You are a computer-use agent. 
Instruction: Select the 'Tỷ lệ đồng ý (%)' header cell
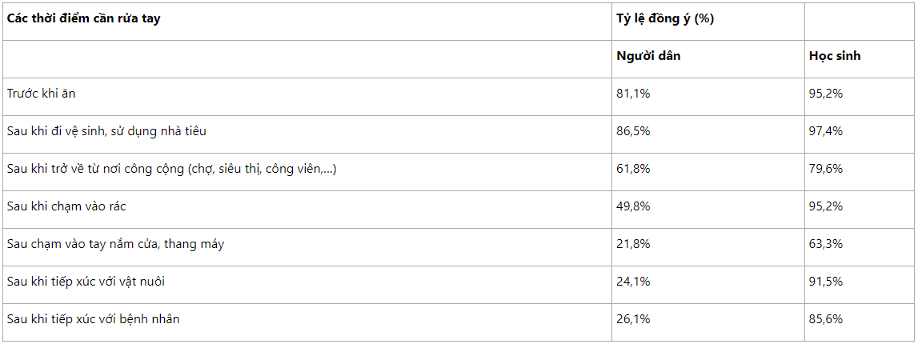pyautogui.click(x=665, y=18)
